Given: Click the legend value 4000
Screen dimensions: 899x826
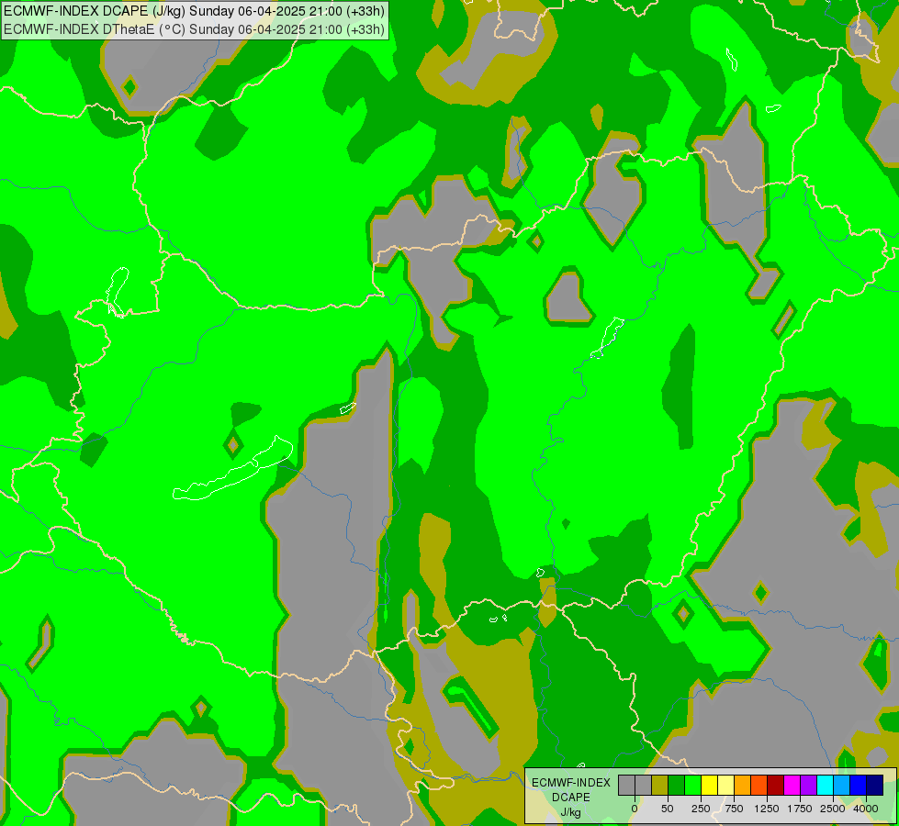Looking at the screenshot, I should click(866, 809).
